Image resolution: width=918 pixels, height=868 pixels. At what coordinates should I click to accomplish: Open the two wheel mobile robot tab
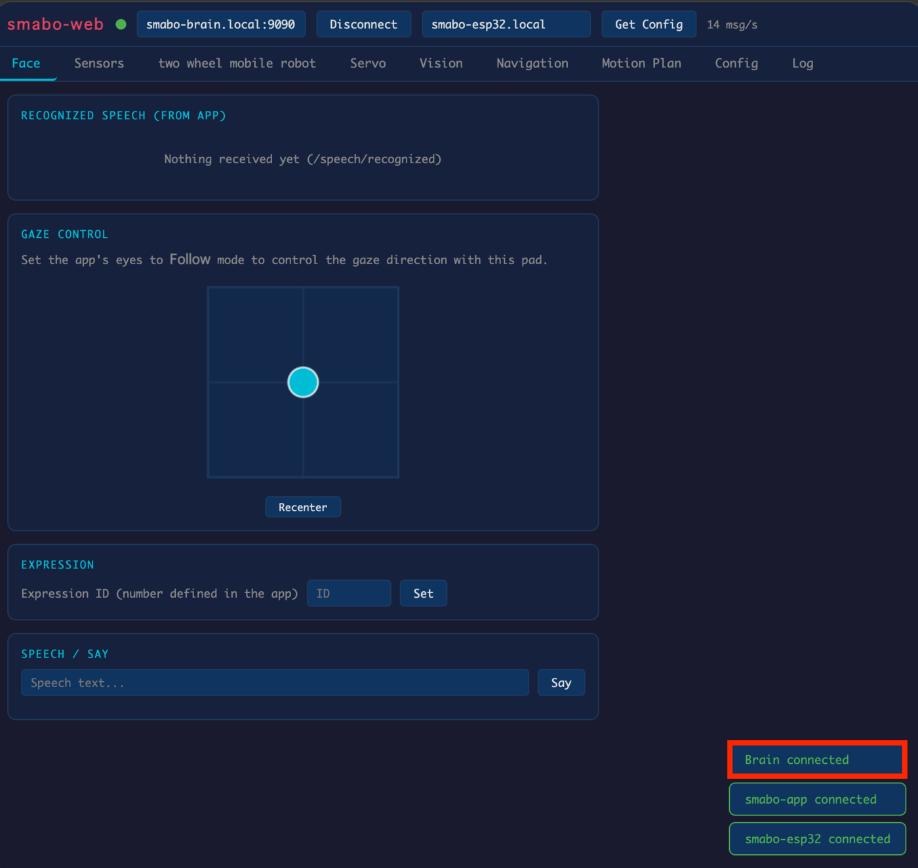click(237, 64)
